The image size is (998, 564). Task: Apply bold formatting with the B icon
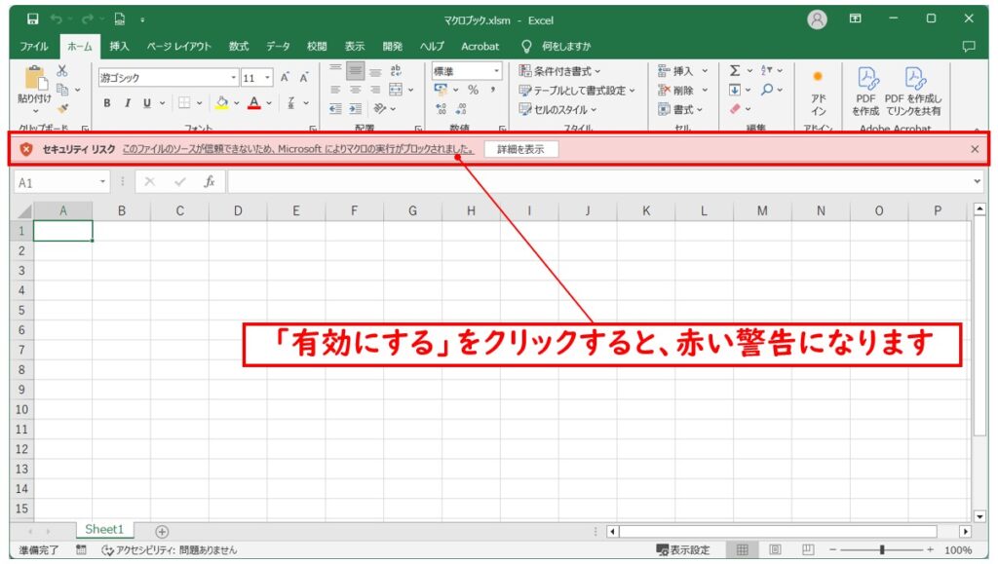point(106,103)
